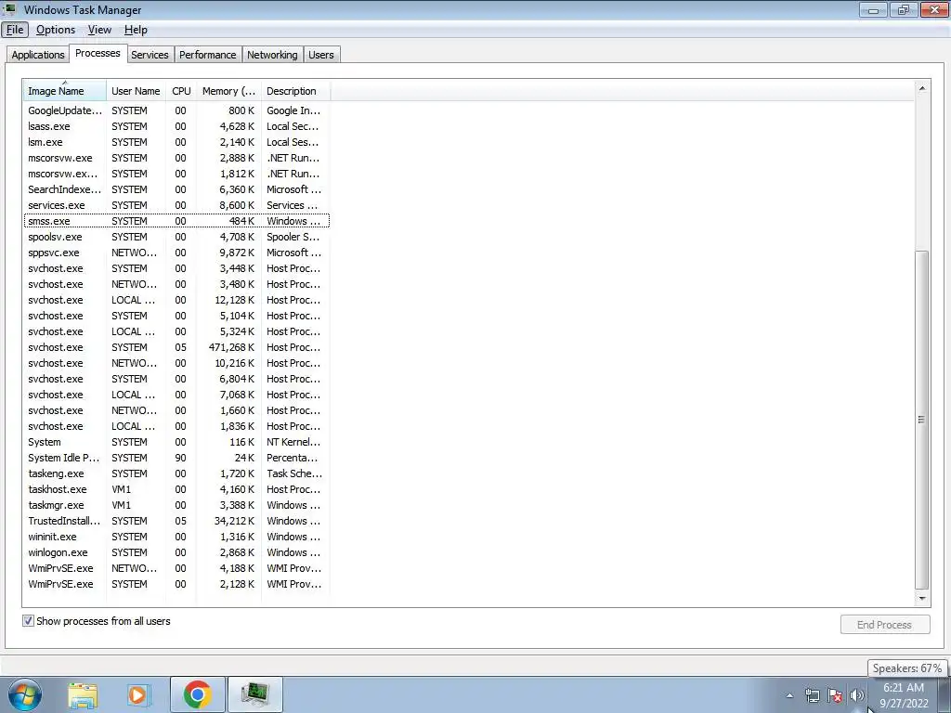The width and height of the screenshot is (951, 713).
Task: Click Task Manager title bar icon
Action: [8, 9]
